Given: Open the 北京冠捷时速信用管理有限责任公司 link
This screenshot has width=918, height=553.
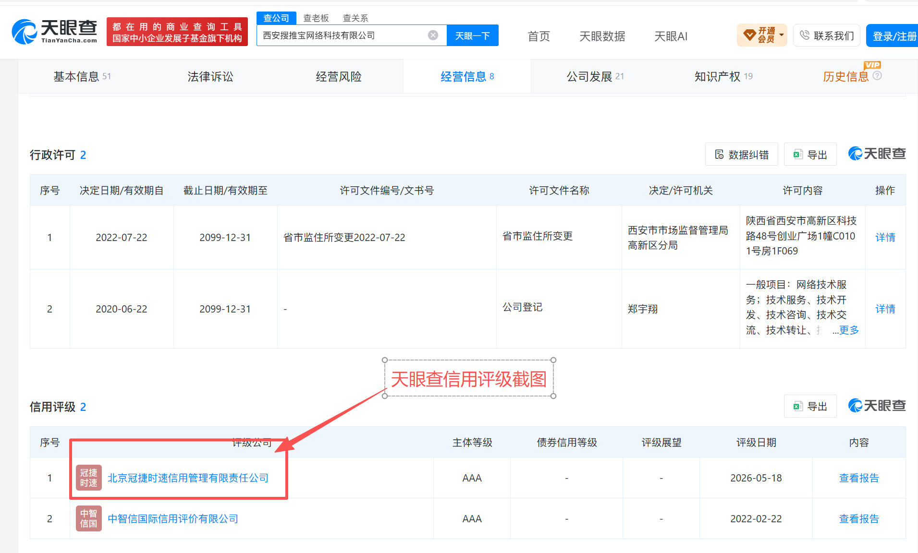Looking at the screenshot, I should 188,478.
